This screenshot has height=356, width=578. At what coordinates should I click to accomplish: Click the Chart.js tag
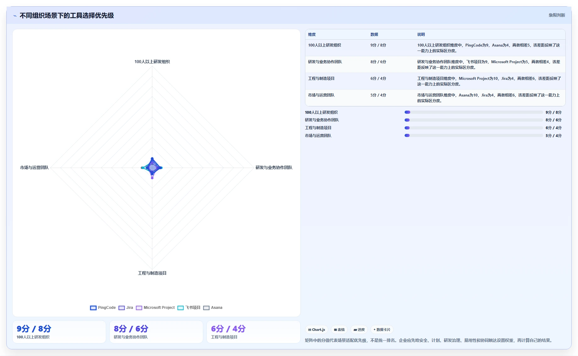coord(317,330)
